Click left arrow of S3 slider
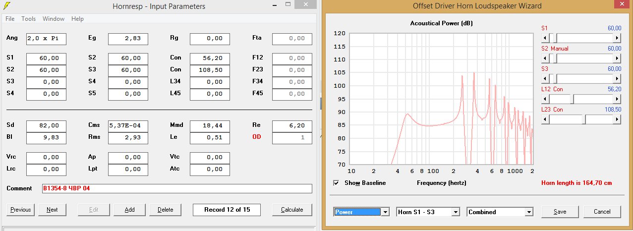Screen dimensions: 633x231 [x=545, y=78]
